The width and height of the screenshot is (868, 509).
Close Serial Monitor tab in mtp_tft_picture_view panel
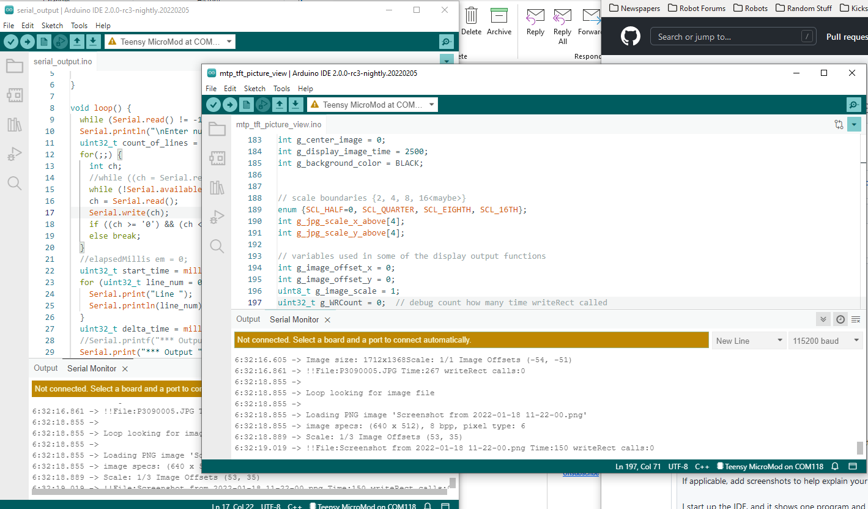click(327, 320)
